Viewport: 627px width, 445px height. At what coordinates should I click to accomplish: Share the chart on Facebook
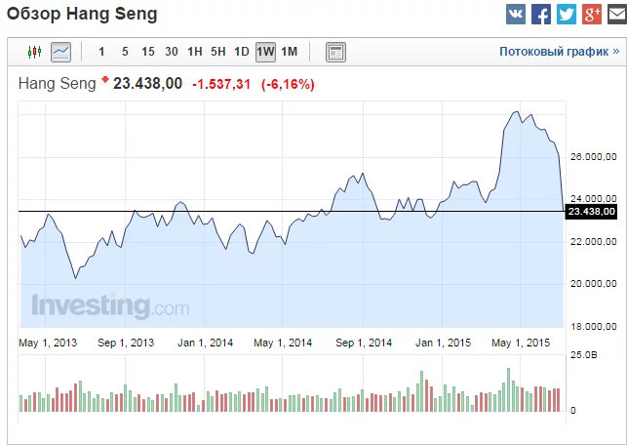click(540, 15)
